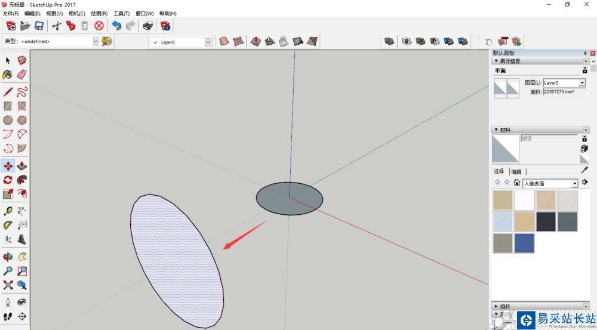Open the existing file folder icon
This screenshot has height=330, width=597.
[x=25, y=26]
